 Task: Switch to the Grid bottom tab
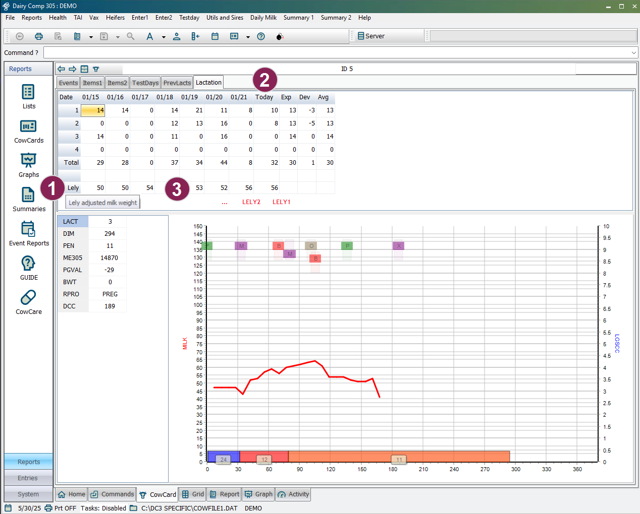tap(193, 494)
